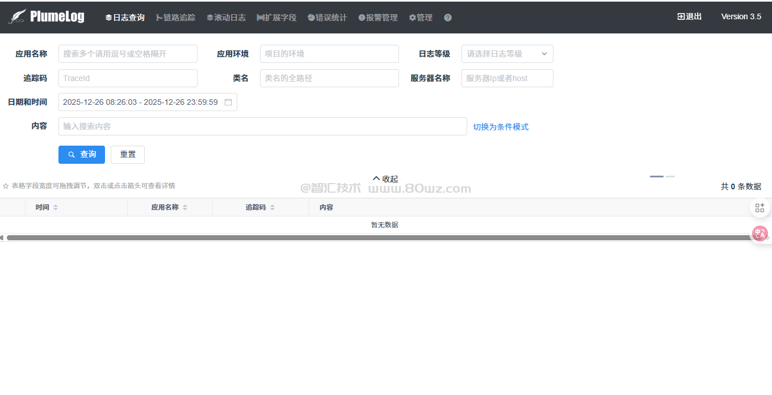772x395 pixels.
Task: Go to the 链路追踪 menu
Action: point(175,18)
